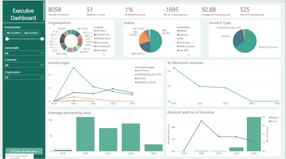Click the eraser icon on Clear All Selections

(x=13, y=151)
